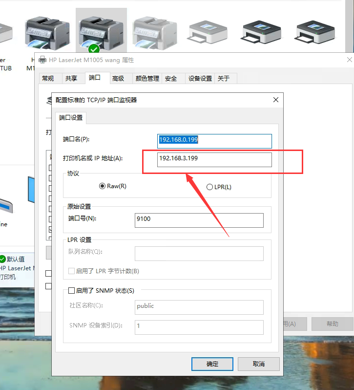
Task: Click the faded multifunction printer icon
Action: coord(155,32)
